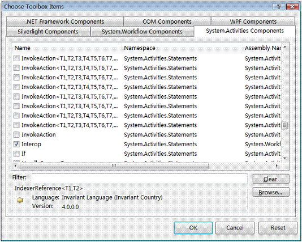Sort by Assembly Name column header
Screen dimensions: 302x242
click(x=262, y=48)
